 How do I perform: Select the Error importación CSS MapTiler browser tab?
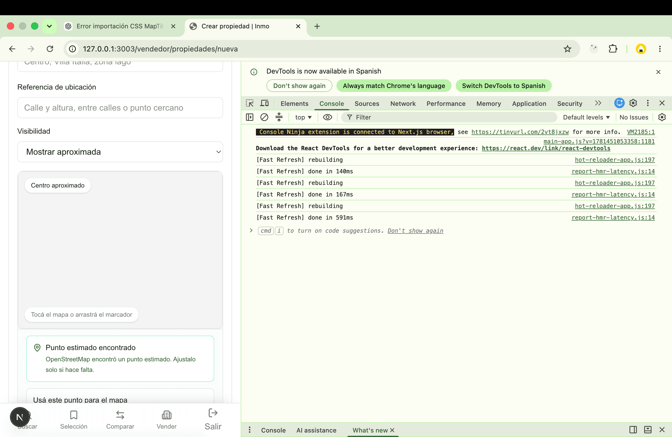click(120, 26)
